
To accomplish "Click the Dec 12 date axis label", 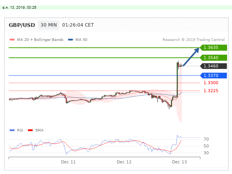I will click(x=124, y=162).
